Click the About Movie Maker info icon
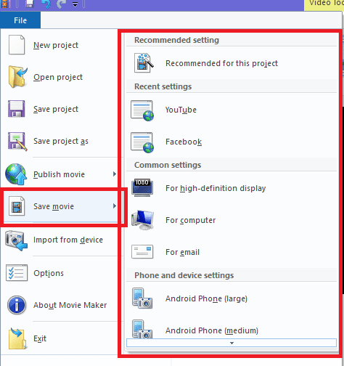The height and width of the screenshot is (366, 344). tap(17, 305)
